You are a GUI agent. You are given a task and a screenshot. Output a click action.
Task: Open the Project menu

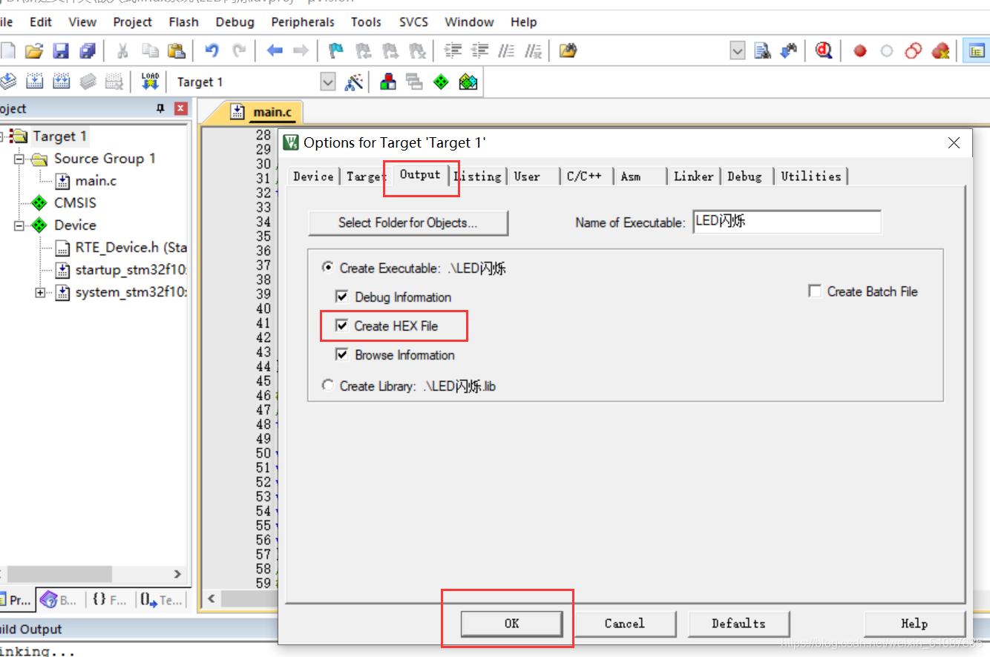(133, 22)
